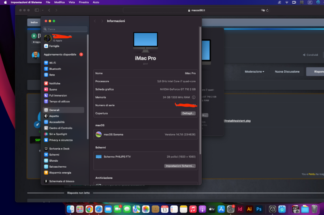The image size is (324, 215).
Task: Launch Photoshop from the Dock
Action: (259, 209)
